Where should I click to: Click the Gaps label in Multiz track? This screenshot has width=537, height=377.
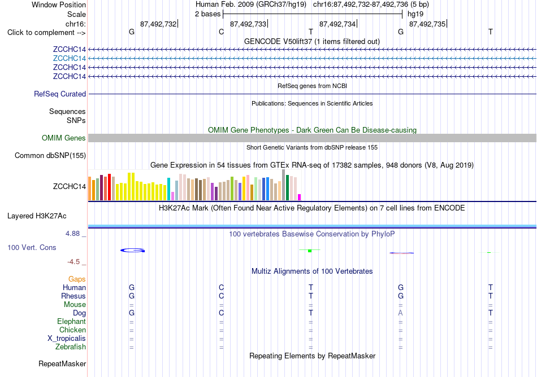(x=77, y=279)
